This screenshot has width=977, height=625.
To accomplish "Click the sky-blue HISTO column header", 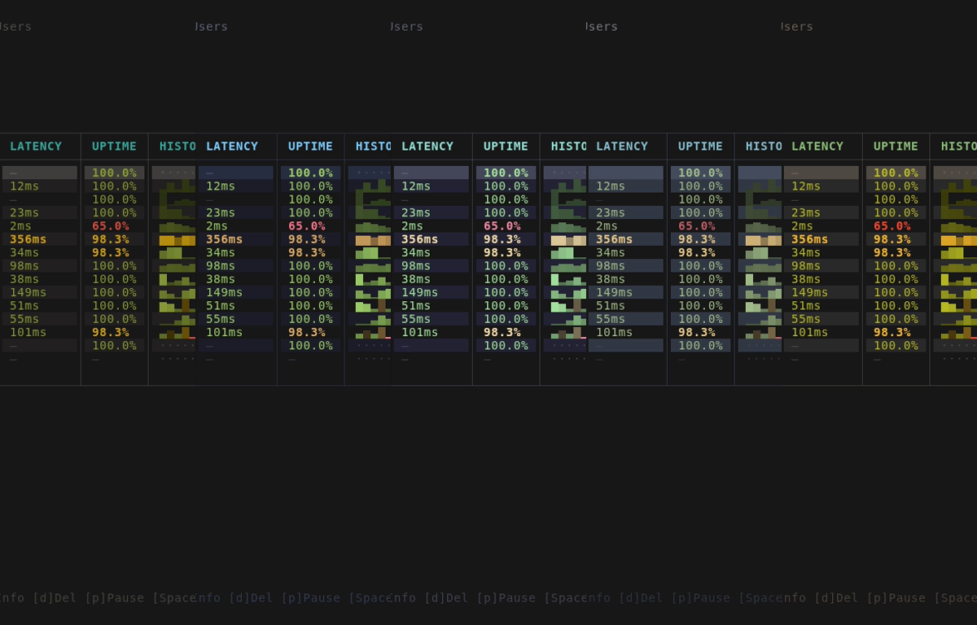I will click(x=374, y=146).
